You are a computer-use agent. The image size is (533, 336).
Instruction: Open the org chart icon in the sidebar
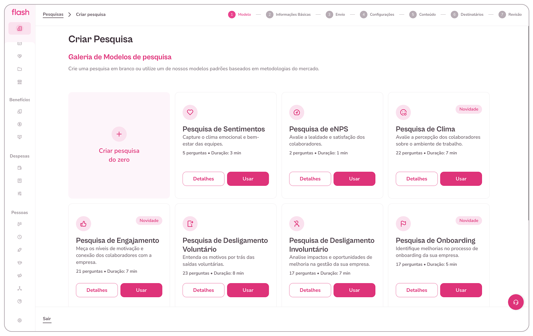click(x=20, y=289)
